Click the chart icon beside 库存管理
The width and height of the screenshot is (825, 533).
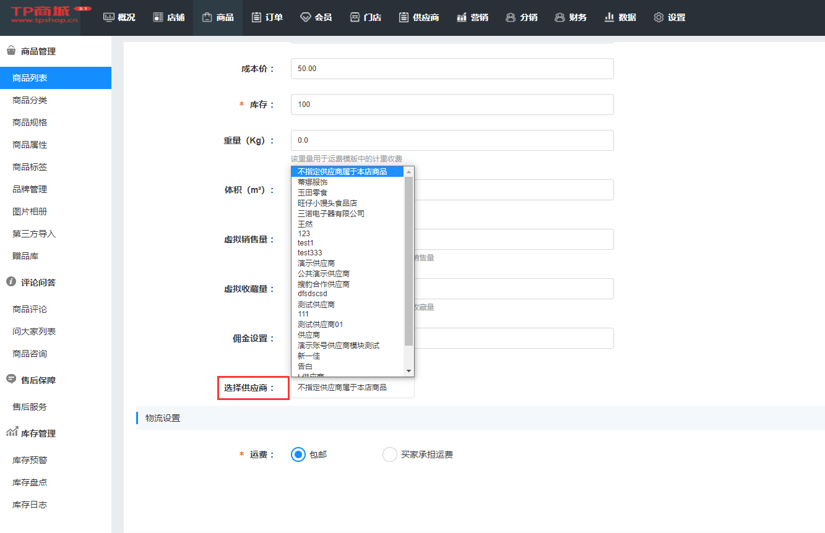[x=11, y=433]
